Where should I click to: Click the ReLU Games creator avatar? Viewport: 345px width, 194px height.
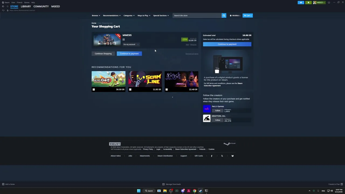(x=207, y=109)
